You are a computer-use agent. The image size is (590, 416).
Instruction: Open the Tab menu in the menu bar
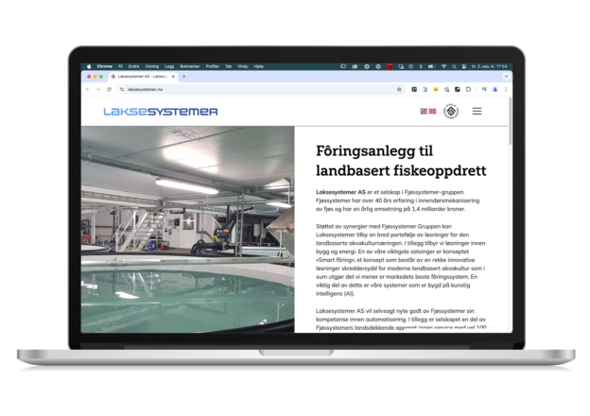(228, 66)
